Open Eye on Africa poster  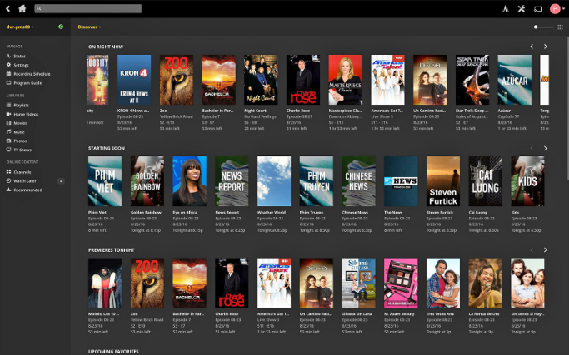189,181
